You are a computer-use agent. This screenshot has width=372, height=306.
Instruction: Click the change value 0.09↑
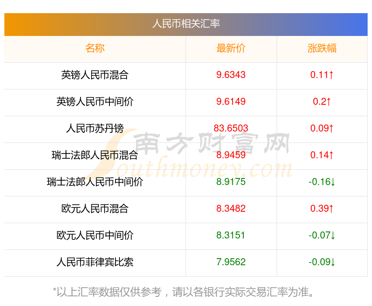point(322,128)
